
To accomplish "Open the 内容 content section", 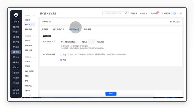I will 16,42.
